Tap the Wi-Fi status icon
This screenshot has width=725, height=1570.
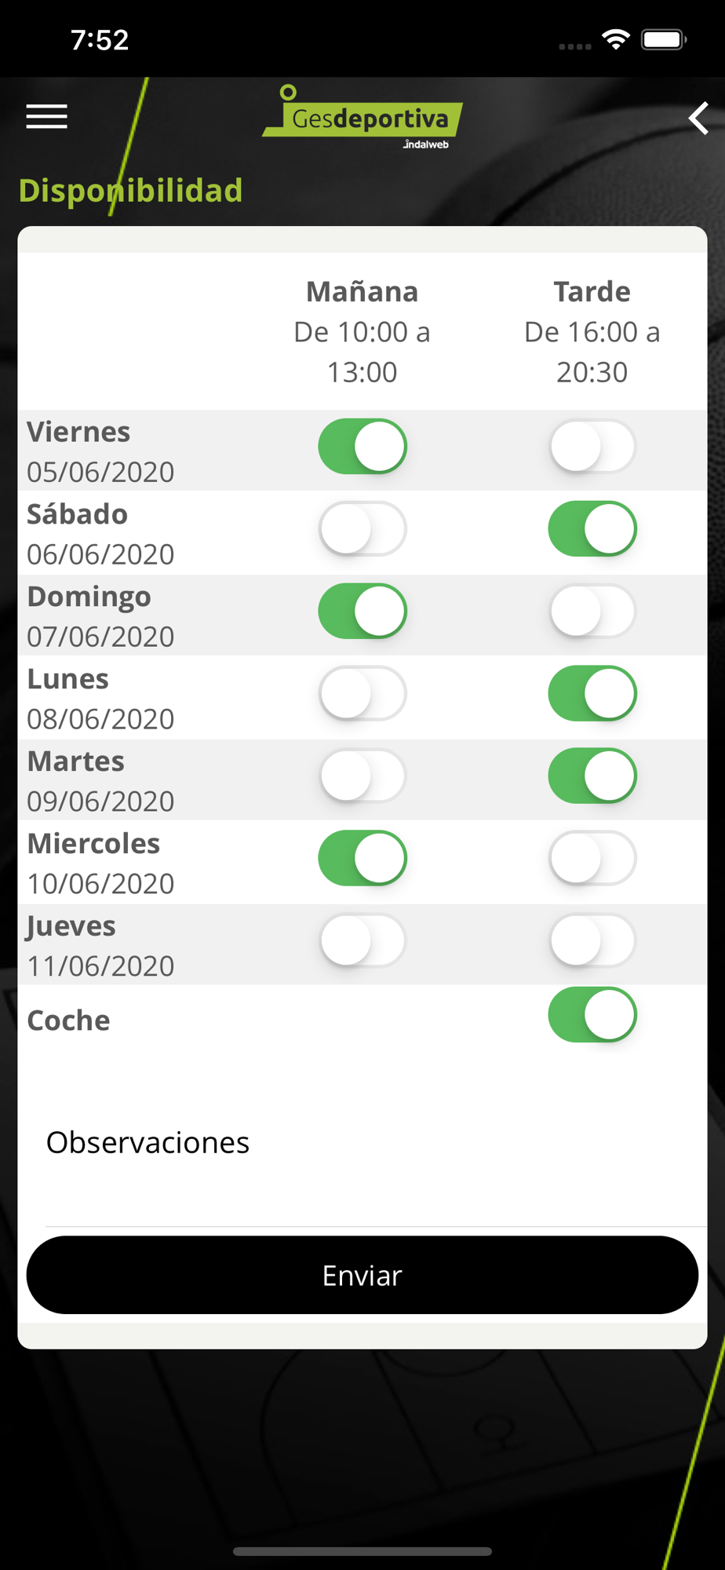tap(616, 39)
